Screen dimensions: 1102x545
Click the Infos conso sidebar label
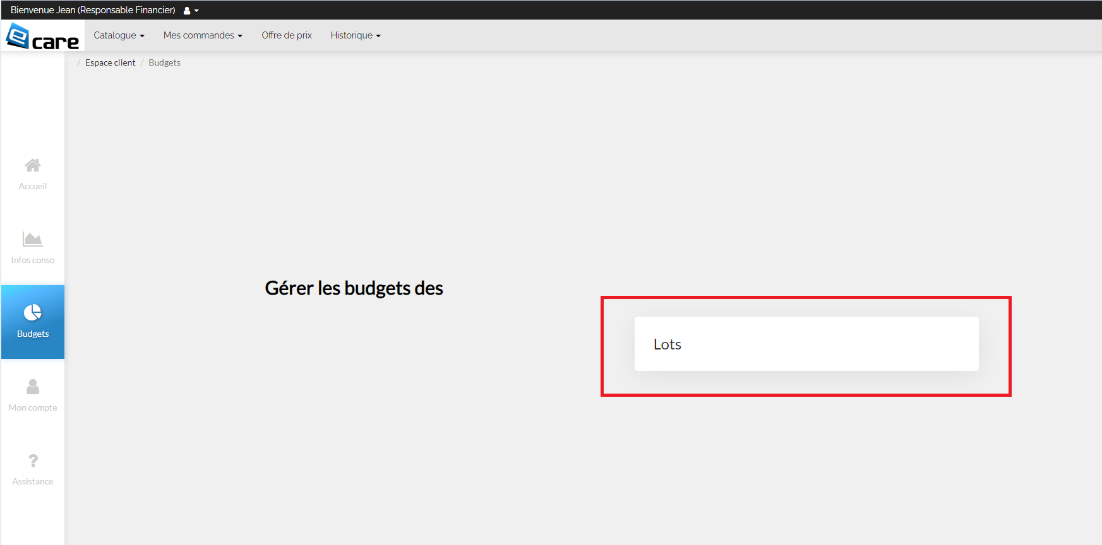click(33, 260)
